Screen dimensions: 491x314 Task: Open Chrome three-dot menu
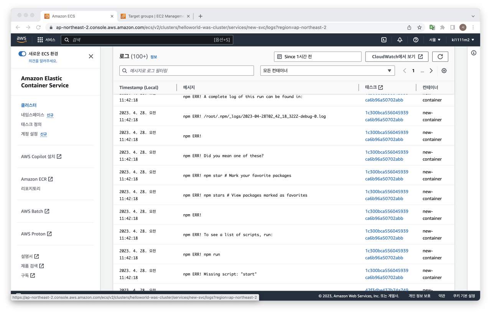[473, 28]
